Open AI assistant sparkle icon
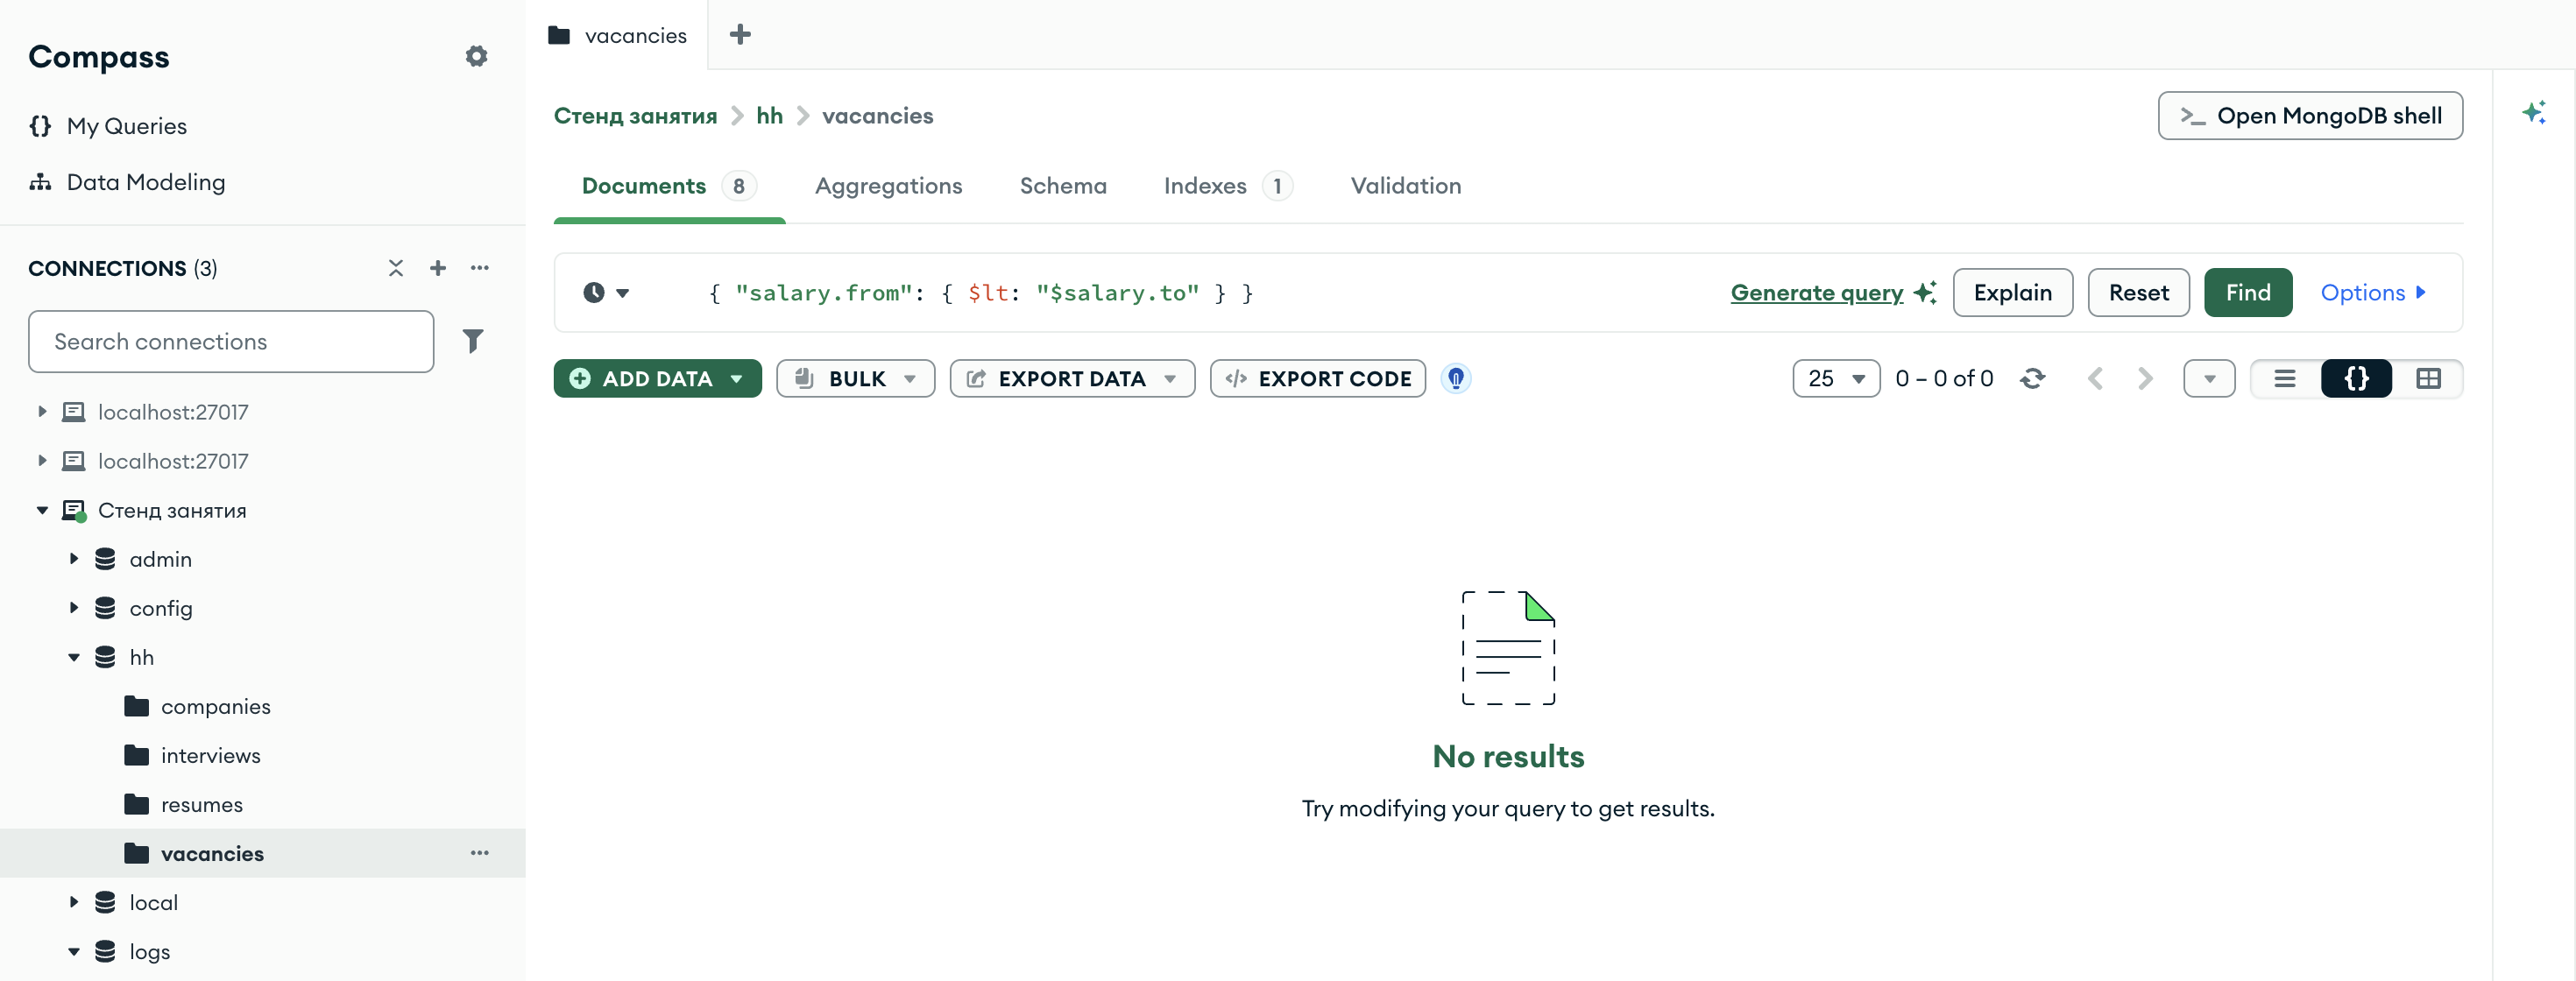This screenshot has width=2576, height=981. tap(2533, 112)
